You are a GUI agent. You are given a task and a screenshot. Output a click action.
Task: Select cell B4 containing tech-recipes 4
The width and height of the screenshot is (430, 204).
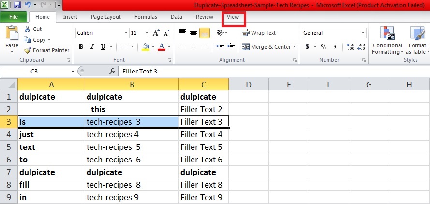tap(132, 134)
